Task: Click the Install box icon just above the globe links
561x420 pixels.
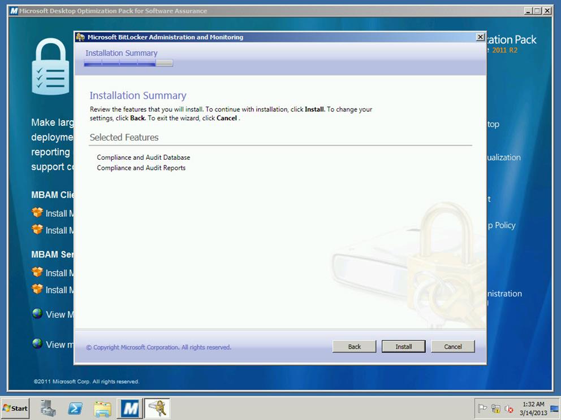Action: pyautogui.click(x=37, y=289)
